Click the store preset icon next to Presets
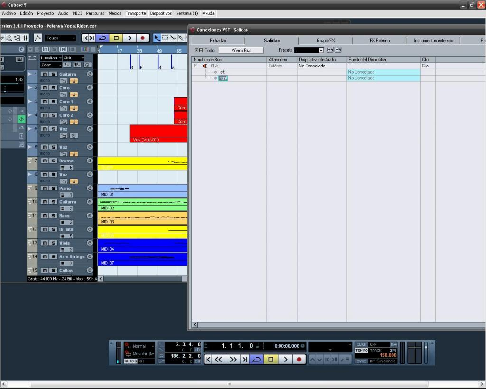The height and width of the screenshot is (389, 486). [330, 50]
